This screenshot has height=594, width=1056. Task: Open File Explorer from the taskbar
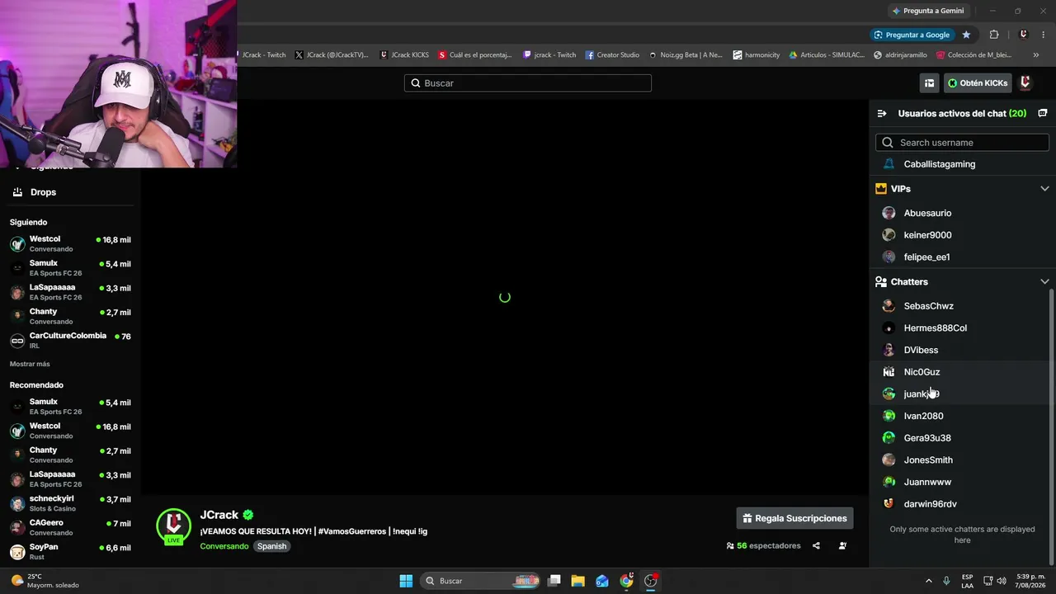tap(578, 581)
